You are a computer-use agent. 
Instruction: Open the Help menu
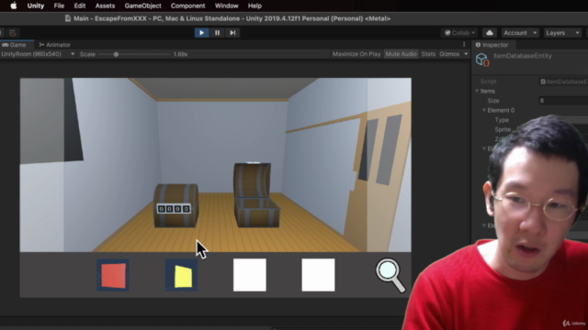click(254, 5)
